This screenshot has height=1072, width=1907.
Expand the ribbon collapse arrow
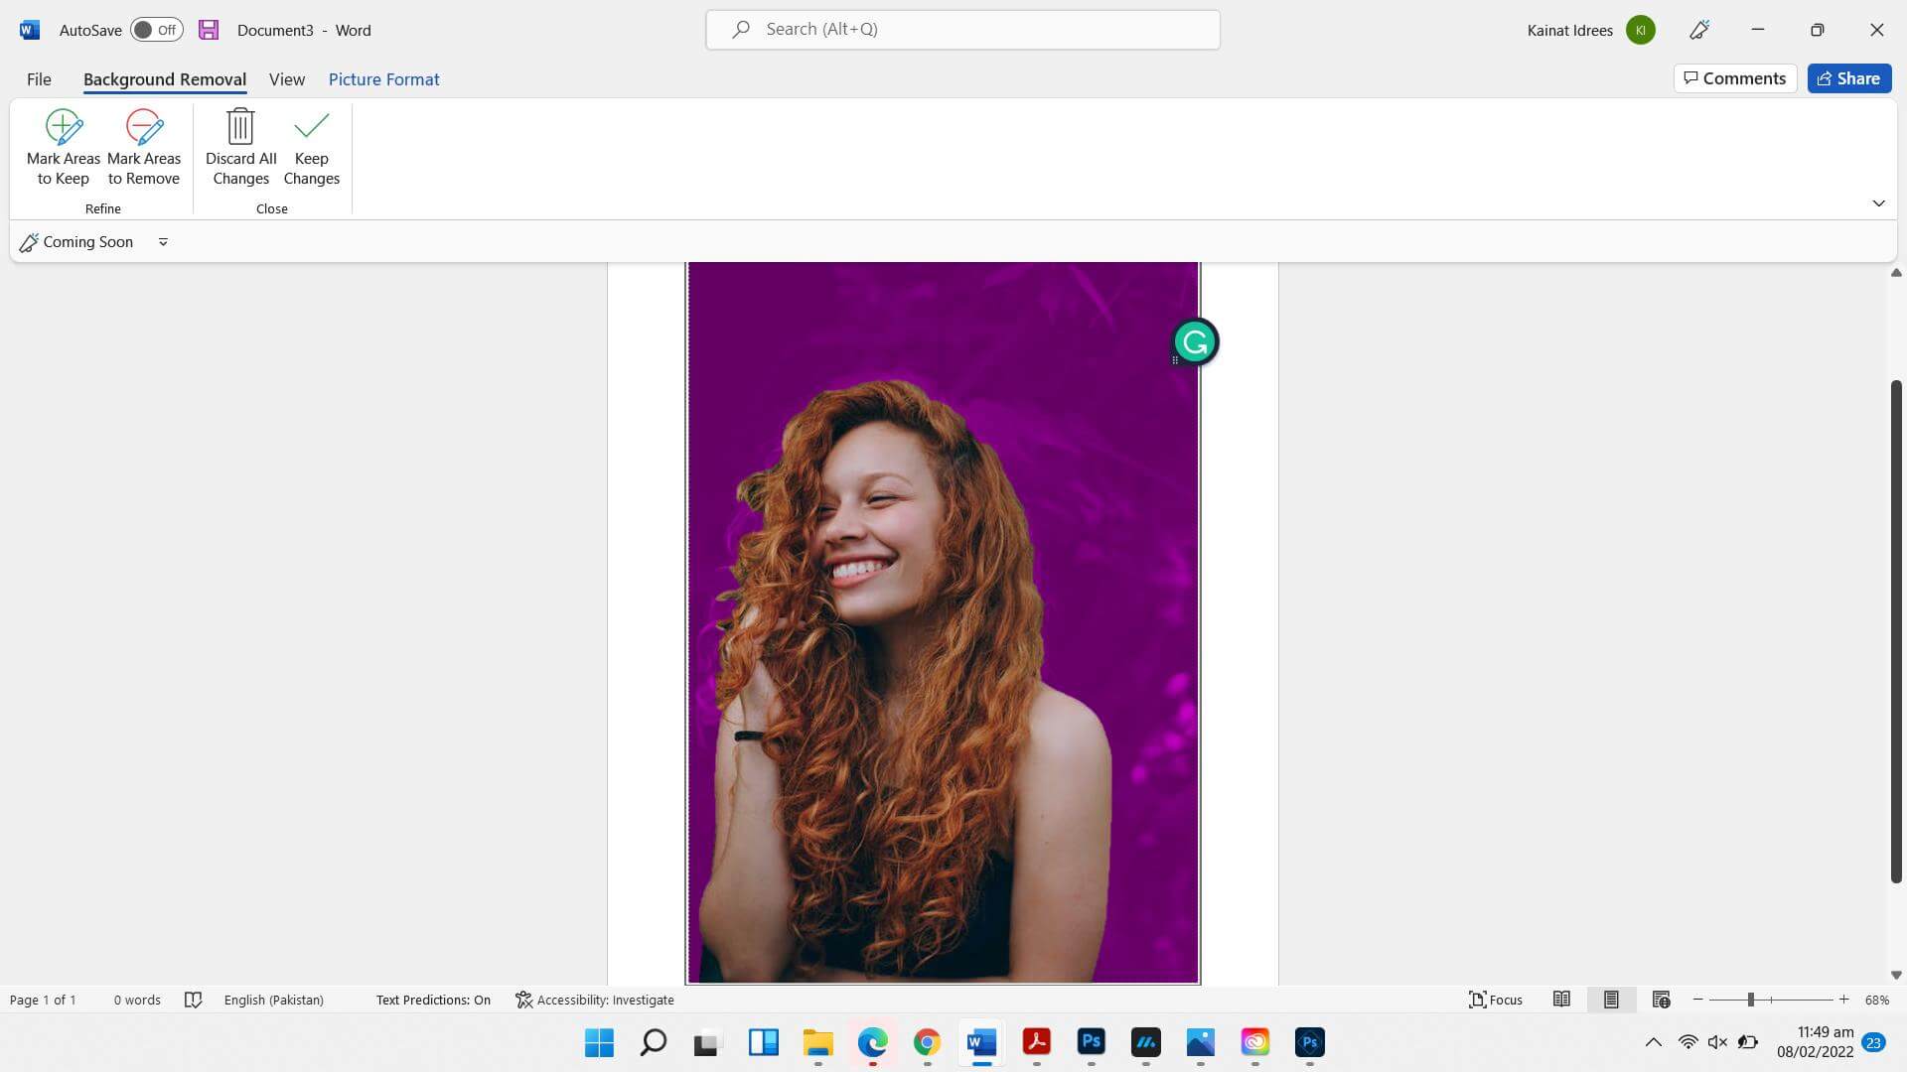tap(1878, 202)
